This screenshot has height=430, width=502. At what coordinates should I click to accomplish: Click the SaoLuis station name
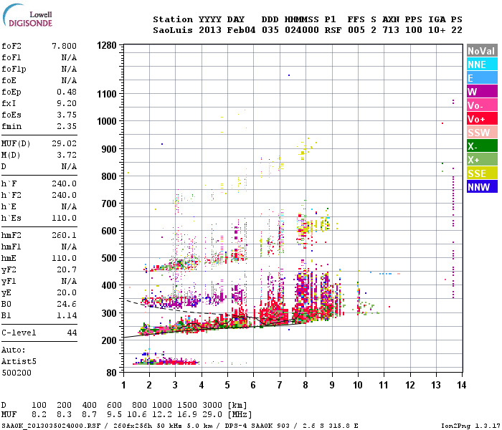[x=173, y=30]
